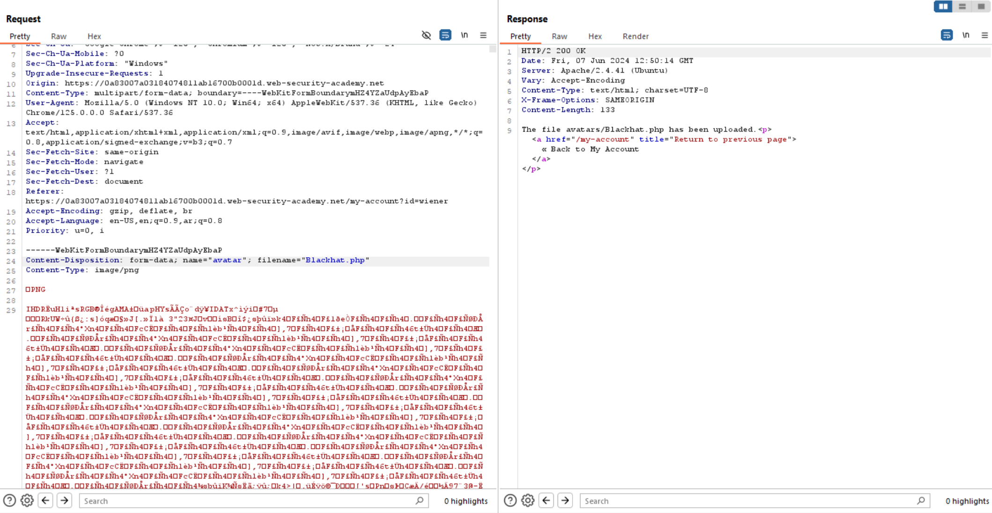Toggle show newlines \n in Response panel

coord(966,35)
